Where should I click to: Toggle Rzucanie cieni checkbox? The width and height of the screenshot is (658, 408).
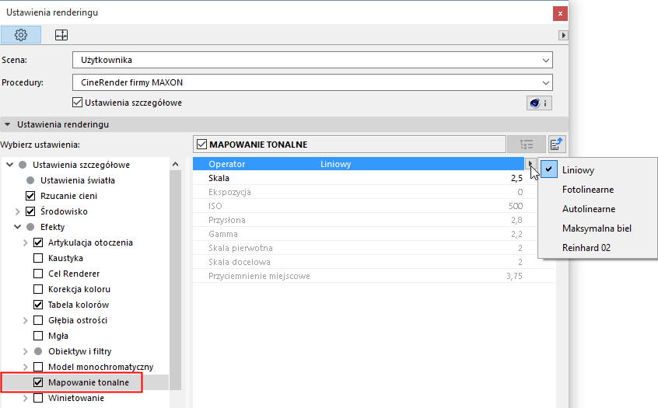coord(30,196)
